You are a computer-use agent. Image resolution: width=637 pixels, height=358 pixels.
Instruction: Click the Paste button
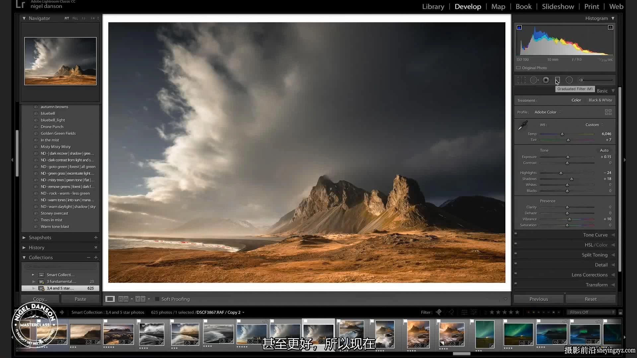pos(80,299)
